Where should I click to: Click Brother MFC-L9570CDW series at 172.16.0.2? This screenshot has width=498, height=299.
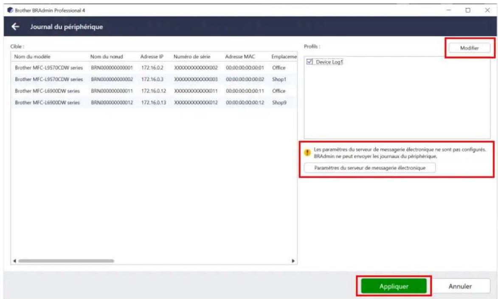coord(48,68)
